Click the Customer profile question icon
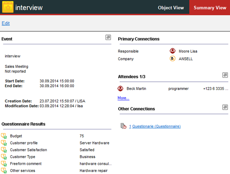This screenshot has width=230, height=174. (4, 143)
